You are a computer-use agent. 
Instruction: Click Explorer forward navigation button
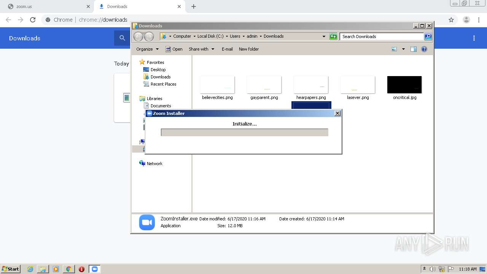(x=149, y=37)
